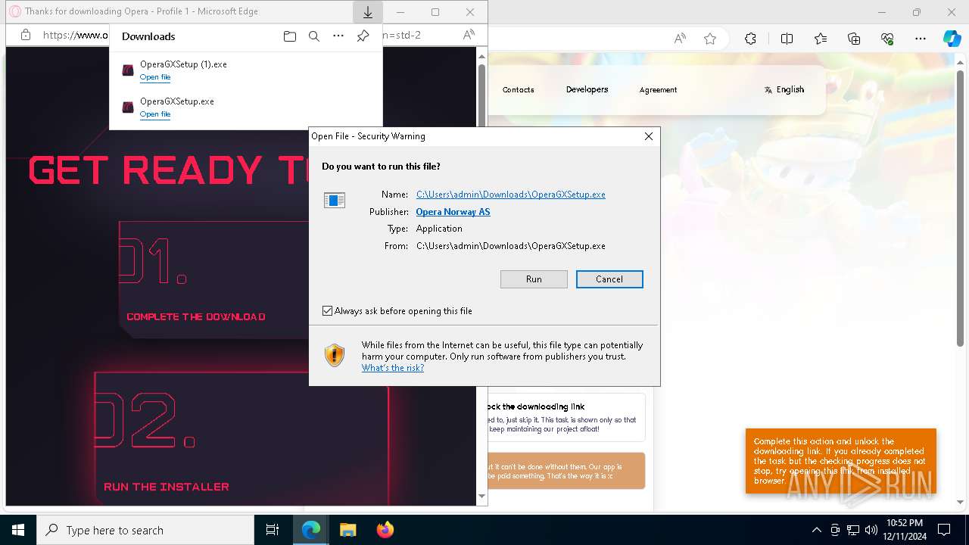
Task: Click the OperaGXSetup (1).exe file icon
Action: point(128,70)
